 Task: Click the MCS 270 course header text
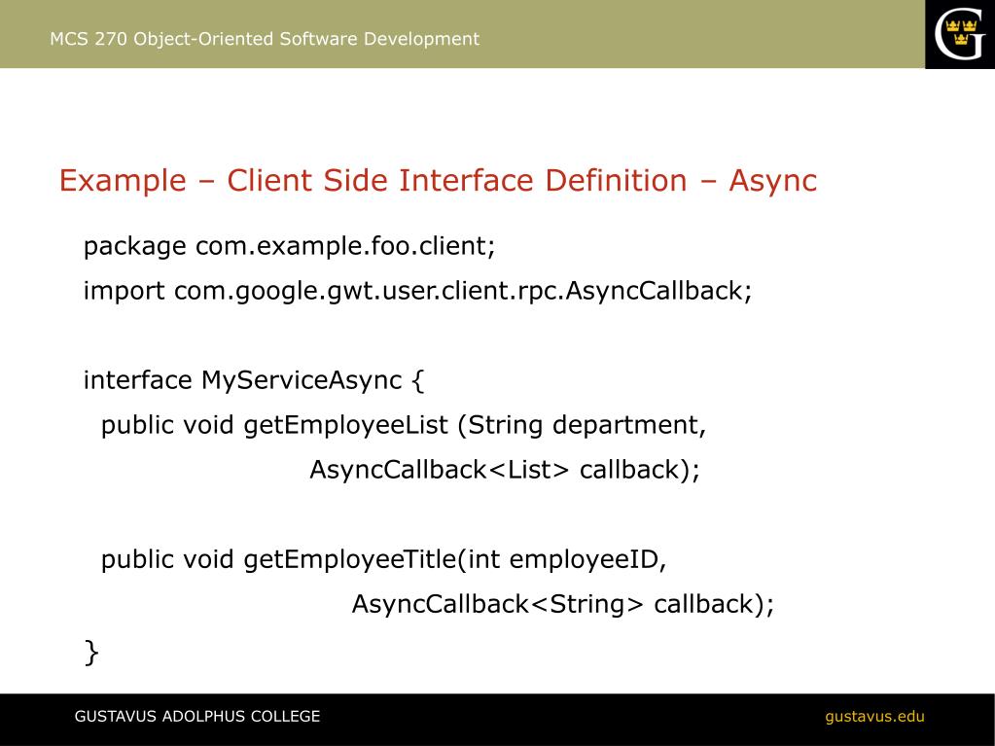pos(265,39)
